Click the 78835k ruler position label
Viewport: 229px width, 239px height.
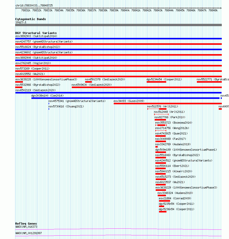click(70, 10)
